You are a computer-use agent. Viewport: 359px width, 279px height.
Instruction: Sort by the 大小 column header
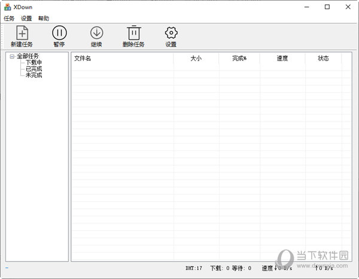tap(196, 59)
